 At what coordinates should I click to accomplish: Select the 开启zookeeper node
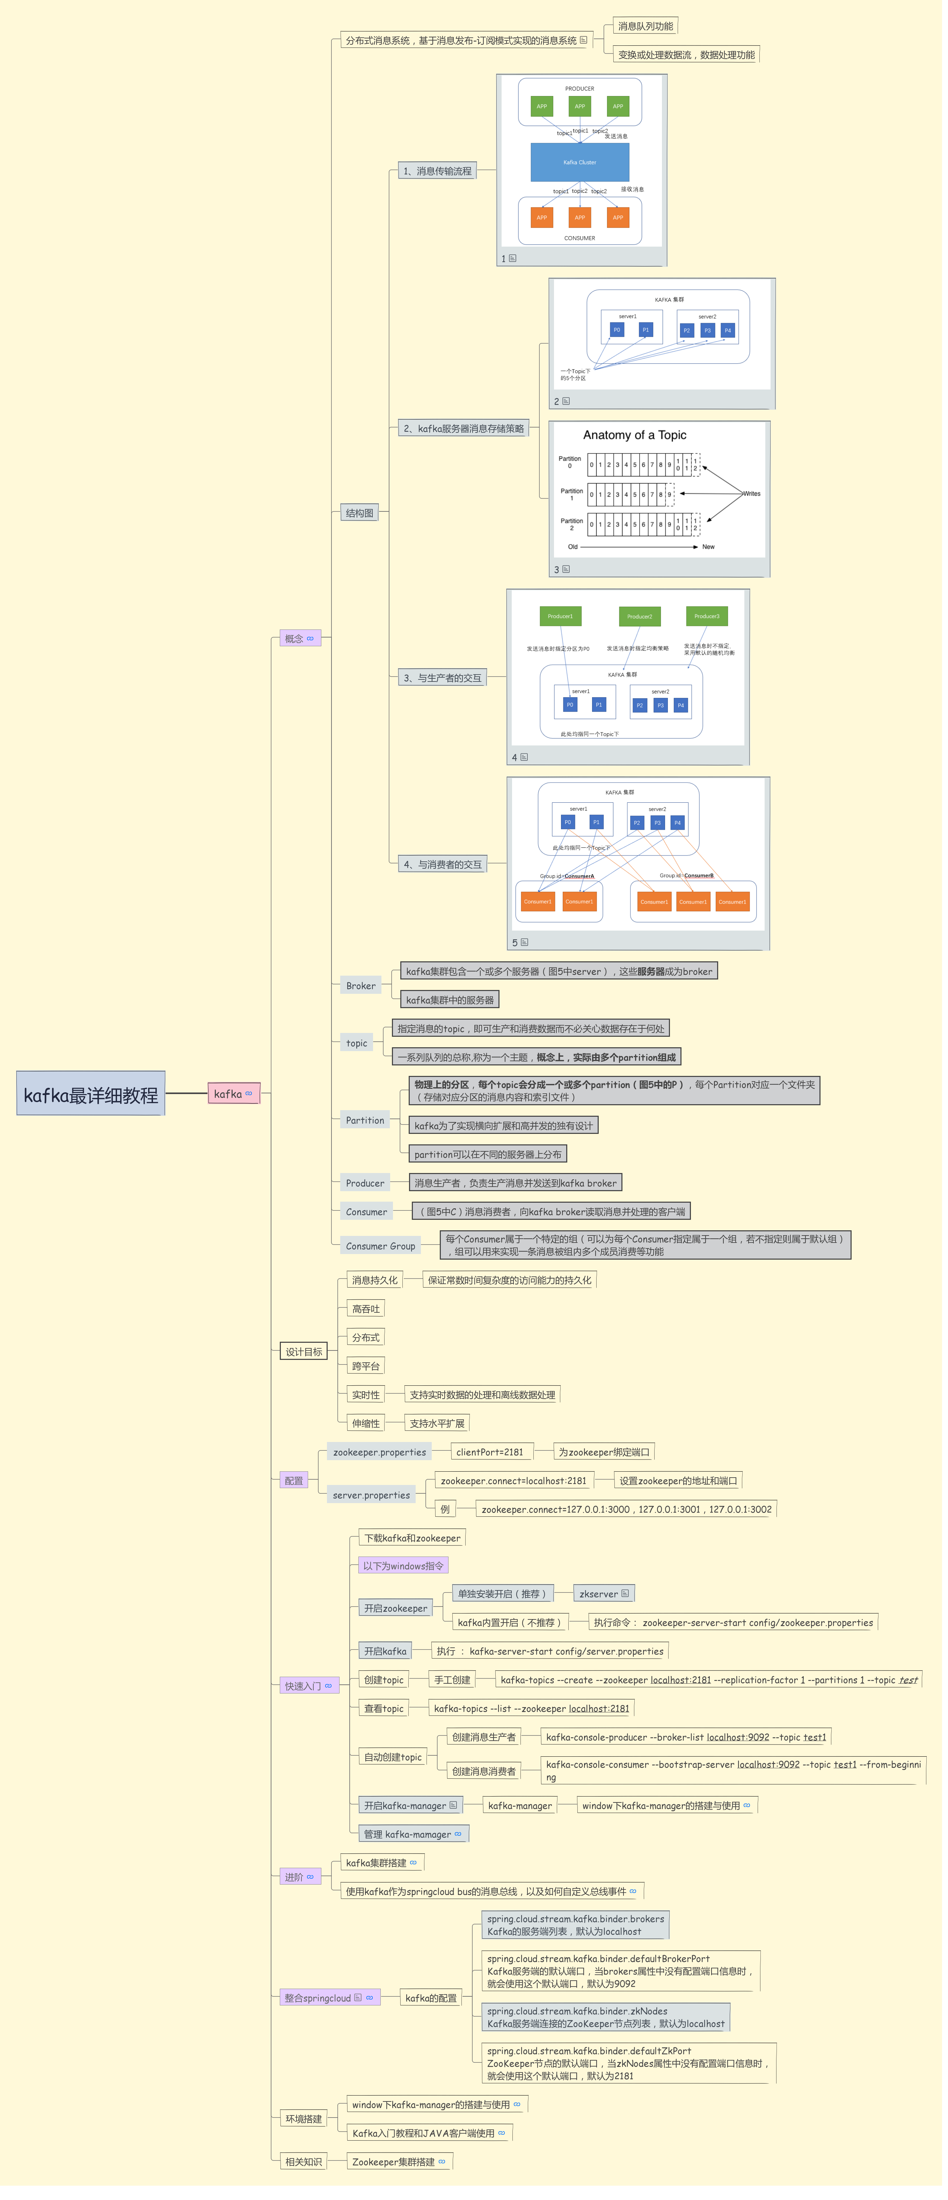coord(398,1618)
